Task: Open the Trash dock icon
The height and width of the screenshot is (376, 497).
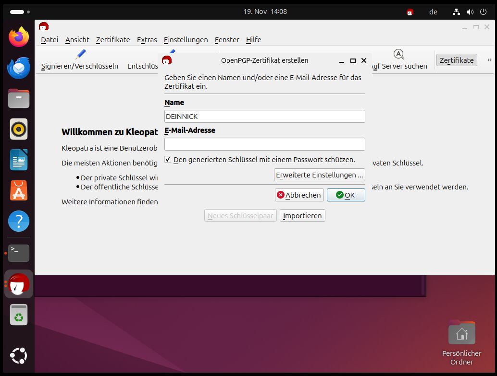Action: pos(19,315)
